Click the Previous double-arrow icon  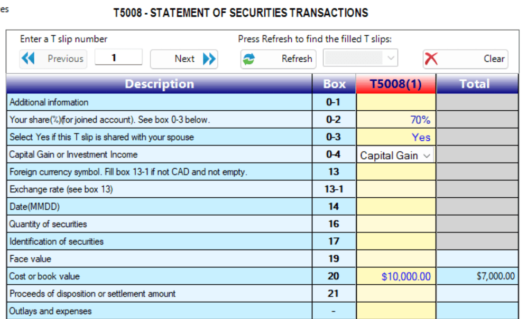click(x=29, y=59)
